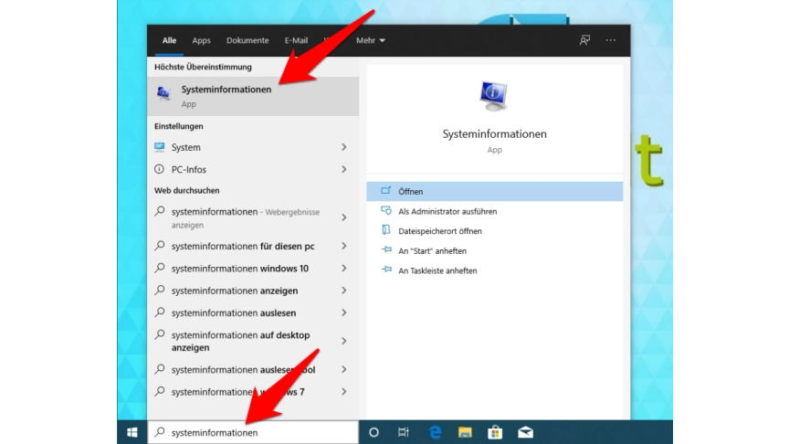
Task: Open Task View on the taskbar
Action: click(x=404, y=432)
